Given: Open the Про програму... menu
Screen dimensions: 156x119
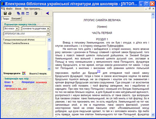Looking at the screenshot, I should coord(33,9).
